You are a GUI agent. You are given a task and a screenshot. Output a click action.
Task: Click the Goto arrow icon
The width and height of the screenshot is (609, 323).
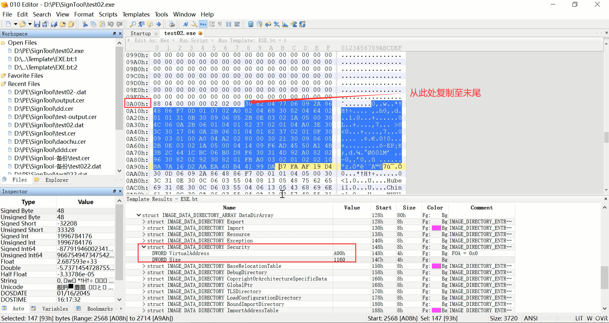159,24
